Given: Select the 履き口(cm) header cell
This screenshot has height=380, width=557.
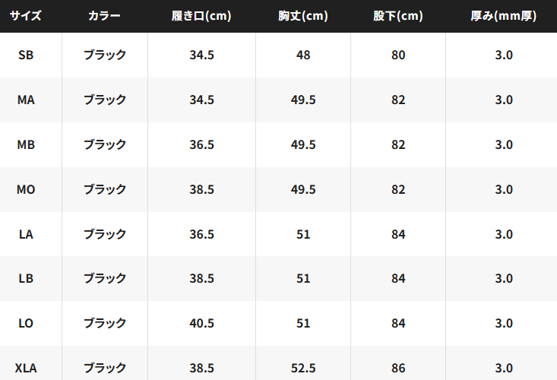Looking at the screenshot, I should [x=201, y=16].
